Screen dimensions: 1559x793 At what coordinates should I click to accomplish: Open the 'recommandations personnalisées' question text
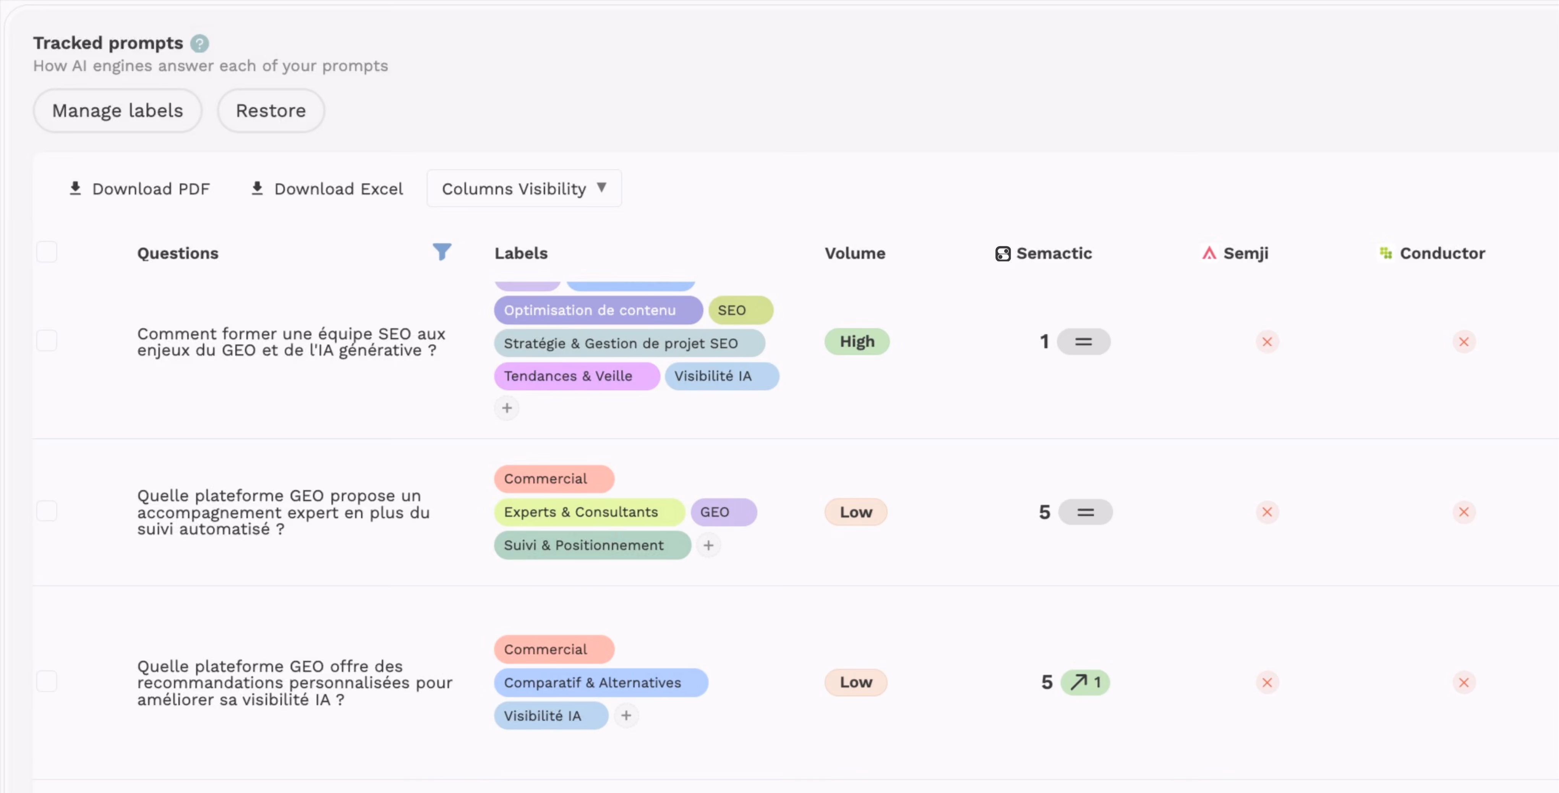[295, 682]
